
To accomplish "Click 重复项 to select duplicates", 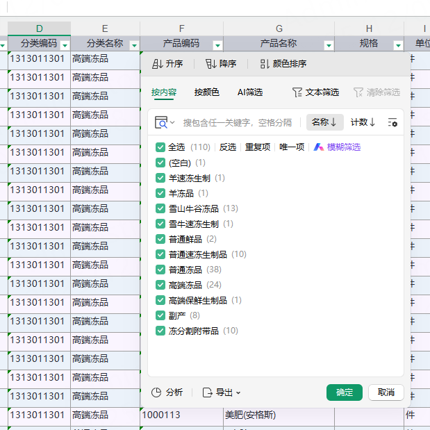I will [x=258, y=147].
